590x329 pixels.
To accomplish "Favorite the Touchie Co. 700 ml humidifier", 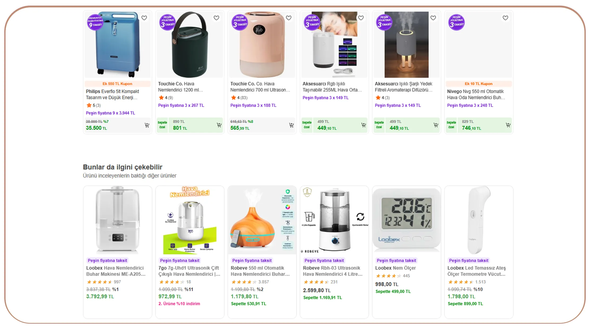I will click(x=289, y=18).
